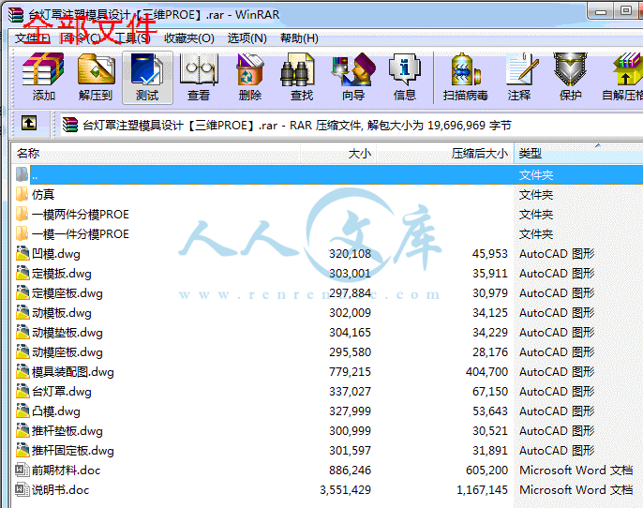Viewport: 643px width, 508px height.
Task: Sort by the 压缩后大小 column header
Action: (x=445, y=154)
